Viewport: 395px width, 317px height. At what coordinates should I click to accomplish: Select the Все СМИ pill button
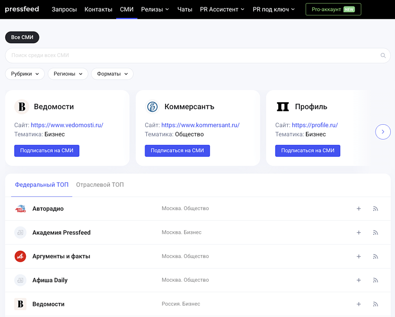tap(22, 37)
